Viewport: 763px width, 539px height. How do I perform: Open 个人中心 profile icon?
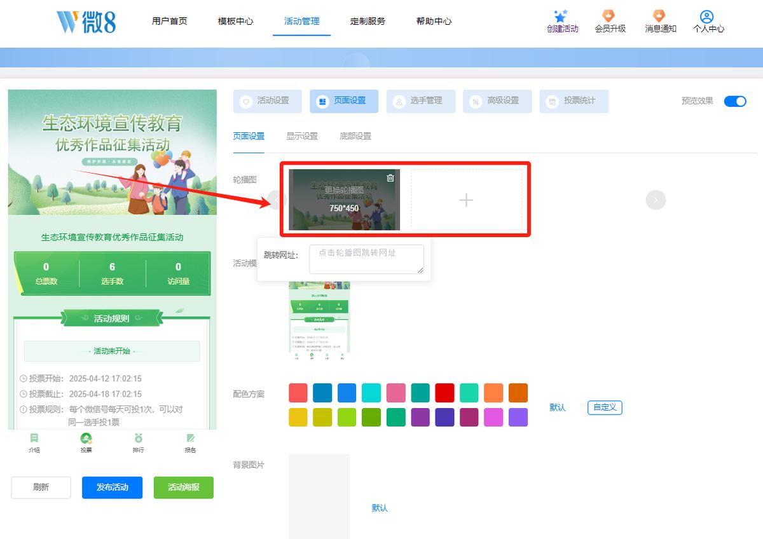706,17
